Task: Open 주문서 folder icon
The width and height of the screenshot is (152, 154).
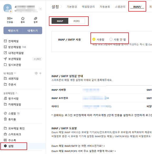Action: pyautogui.click(x=5, y=84)
